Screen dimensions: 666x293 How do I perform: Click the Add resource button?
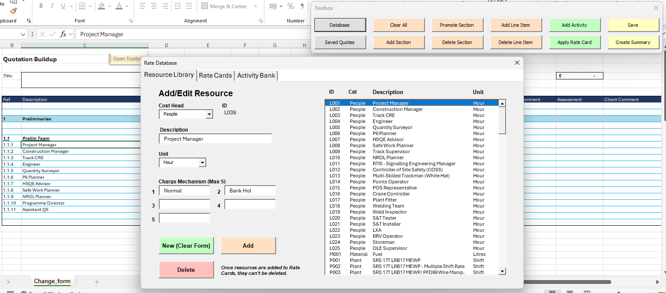click(248, 246)
